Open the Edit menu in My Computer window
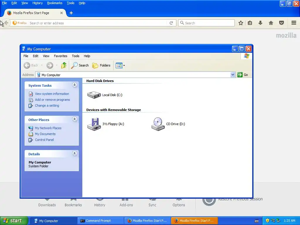This screenshot has width=300, height=225. (x=35, y=56)
